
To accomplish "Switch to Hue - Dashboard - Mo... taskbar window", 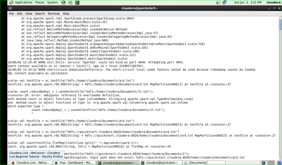I will 74,163.
